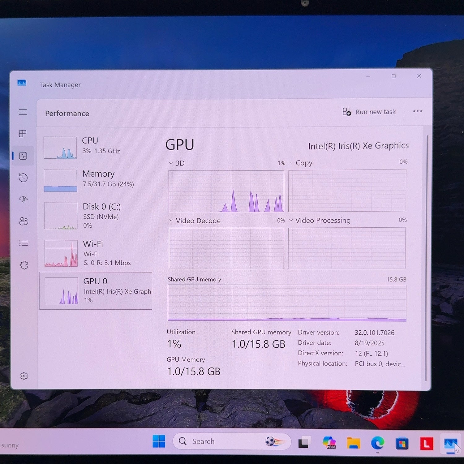Open the Windows Start menu
This screenshot has height=464, width=464.
[159, 441]
